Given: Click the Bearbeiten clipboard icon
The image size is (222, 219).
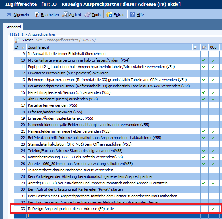Looking at the screenshot, I should (x=37, y=15).
